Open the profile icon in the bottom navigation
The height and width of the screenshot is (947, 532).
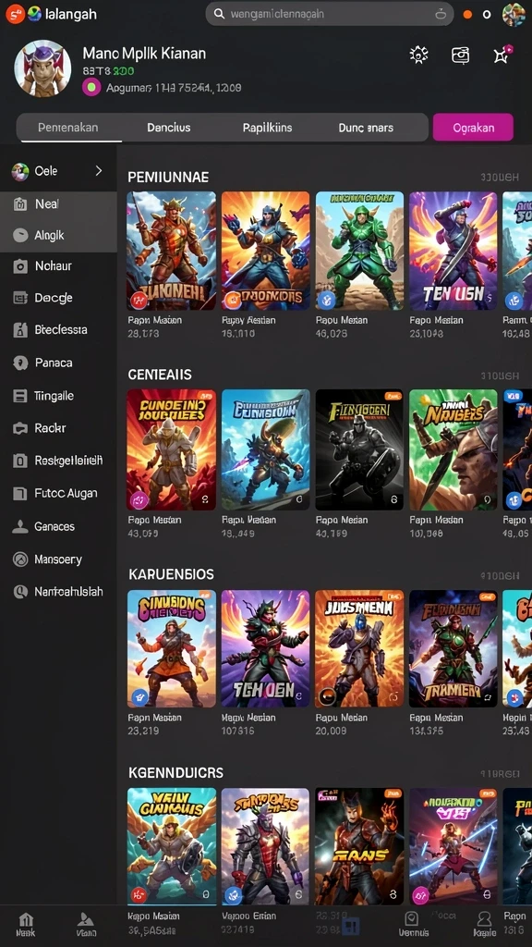pyautogui.click(x=484, y=919)
